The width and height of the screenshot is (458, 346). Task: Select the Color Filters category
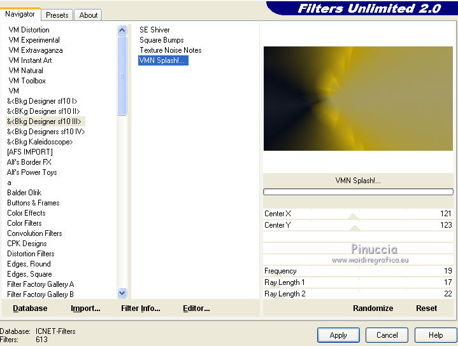pos(24,223)
